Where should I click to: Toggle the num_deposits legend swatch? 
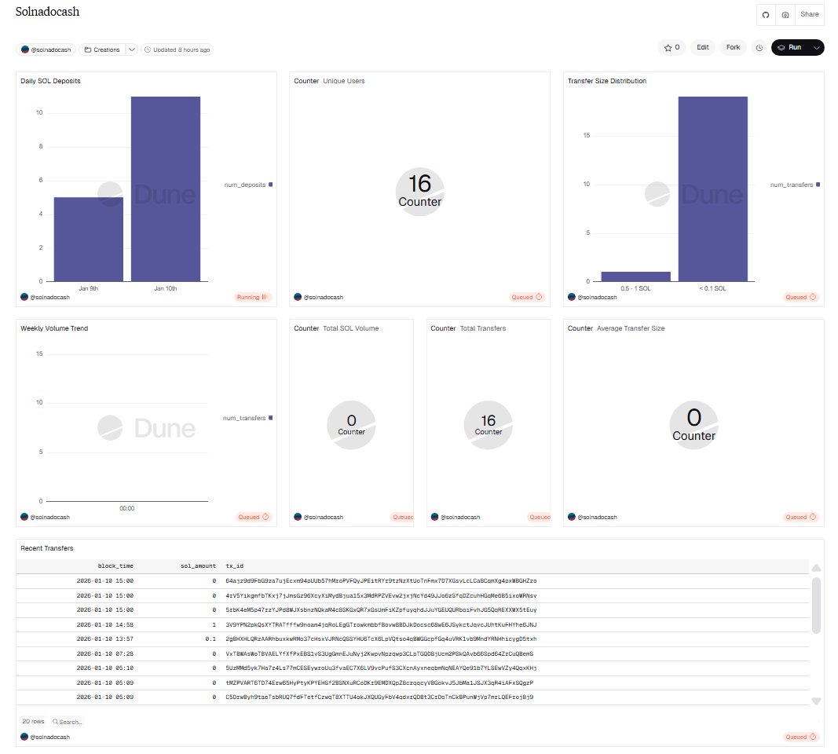coord(270,185)
